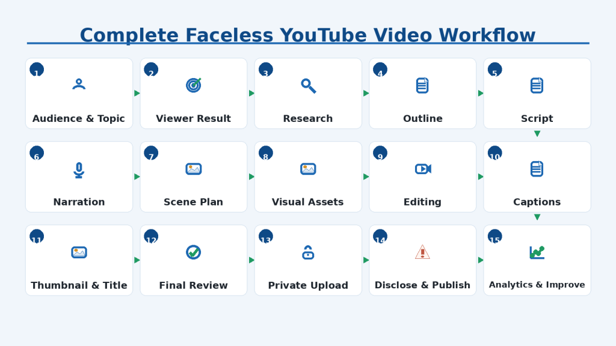Click the microphone icon in Narration card
The image size is (616, 346).
click(x=79, y=170)
